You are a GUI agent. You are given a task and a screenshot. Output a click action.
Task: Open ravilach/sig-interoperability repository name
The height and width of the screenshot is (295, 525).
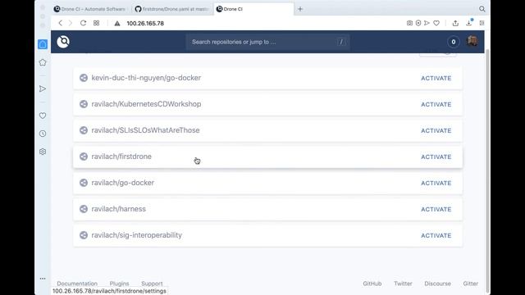click(x=137, y=235)
